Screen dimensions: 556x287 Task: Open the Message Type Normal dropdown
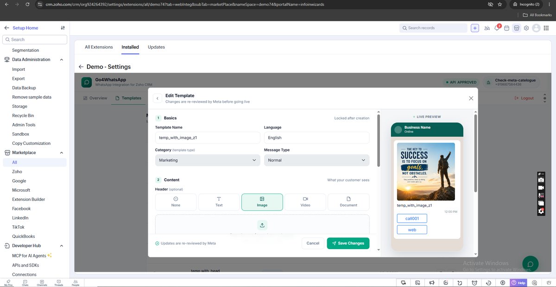316,160
